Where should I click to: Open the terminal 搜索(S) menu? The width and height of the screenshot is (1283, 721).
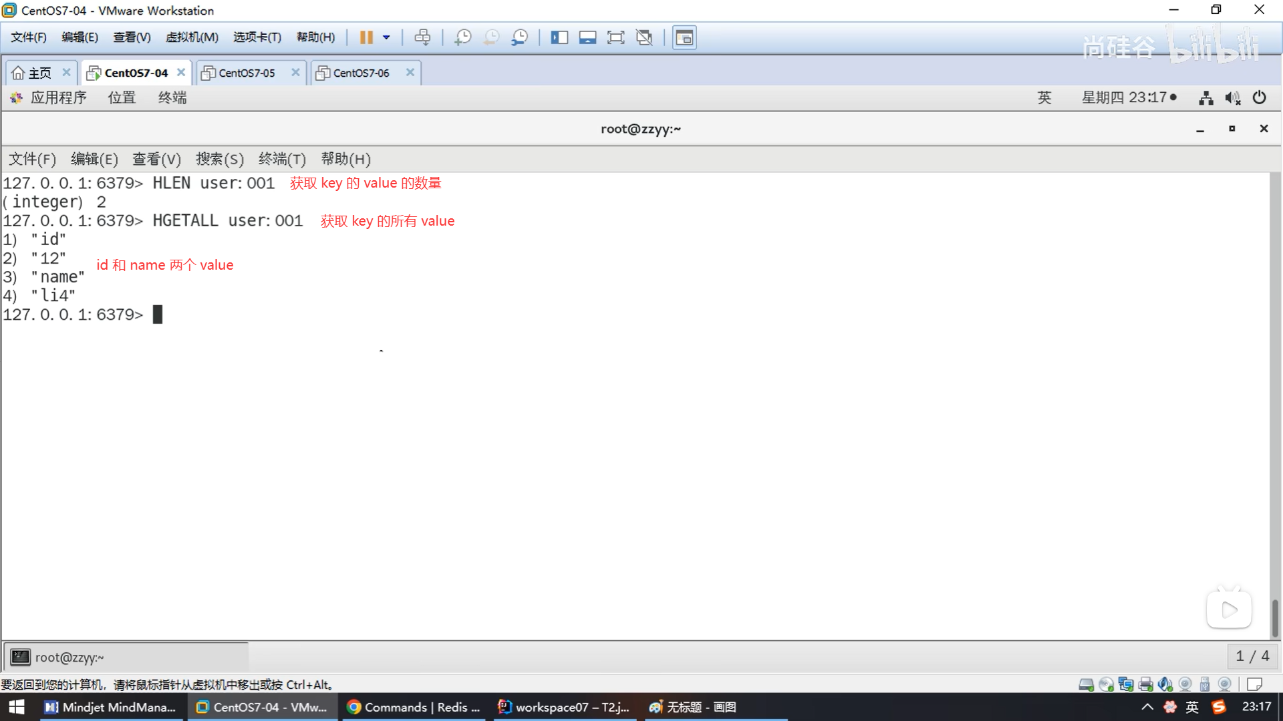coord(219,159)
